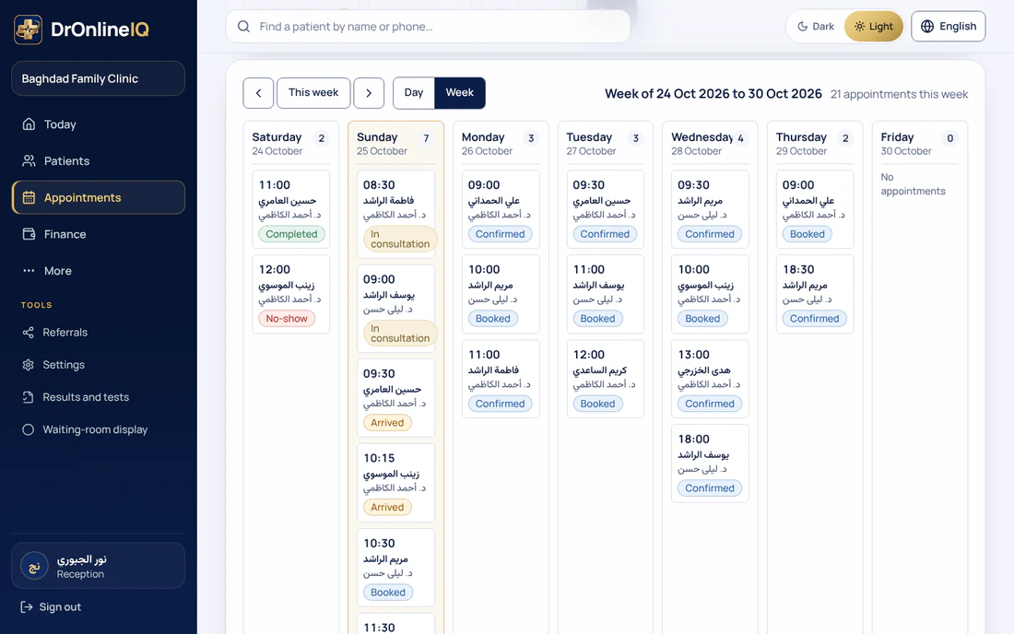Open Sunday 10:30 Booked appointment
The height and width of the screenshot is (634, 1014).
coord(395,568)
